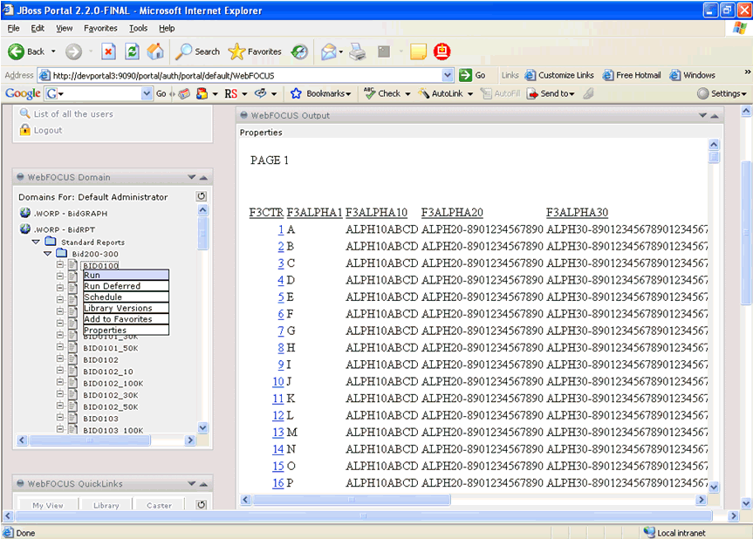Refresh the page with the green arrows icon
This screenshot has width=753, height=539.
coord(132,51)
